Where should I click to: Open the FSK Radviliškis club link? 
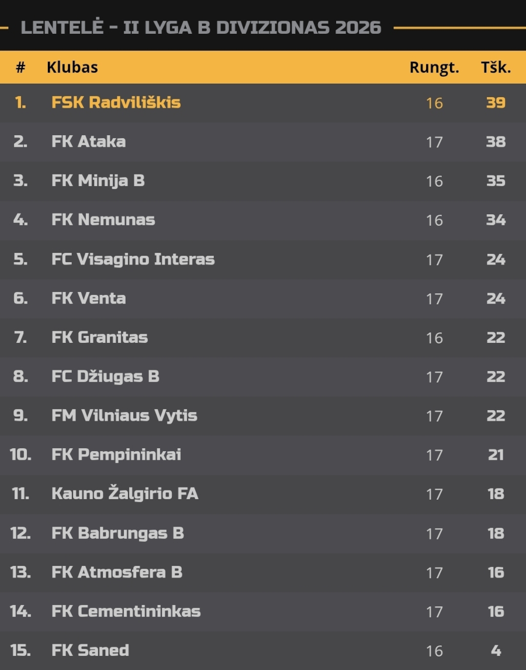point(116,102)
